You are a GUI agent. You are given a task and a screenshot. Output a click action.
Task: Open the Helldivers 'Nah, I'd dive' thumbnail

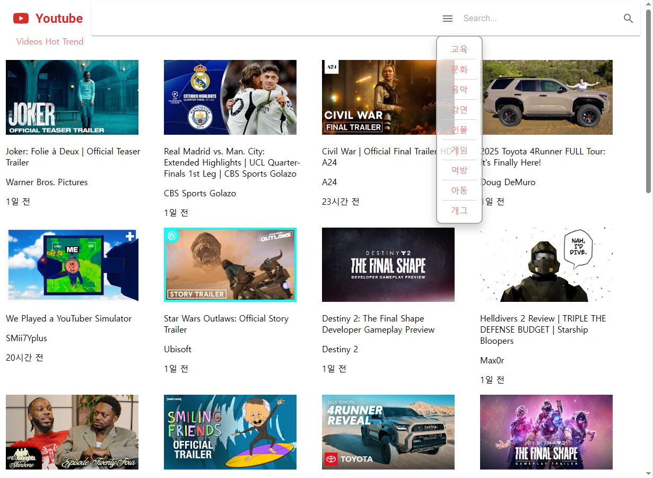546,265
